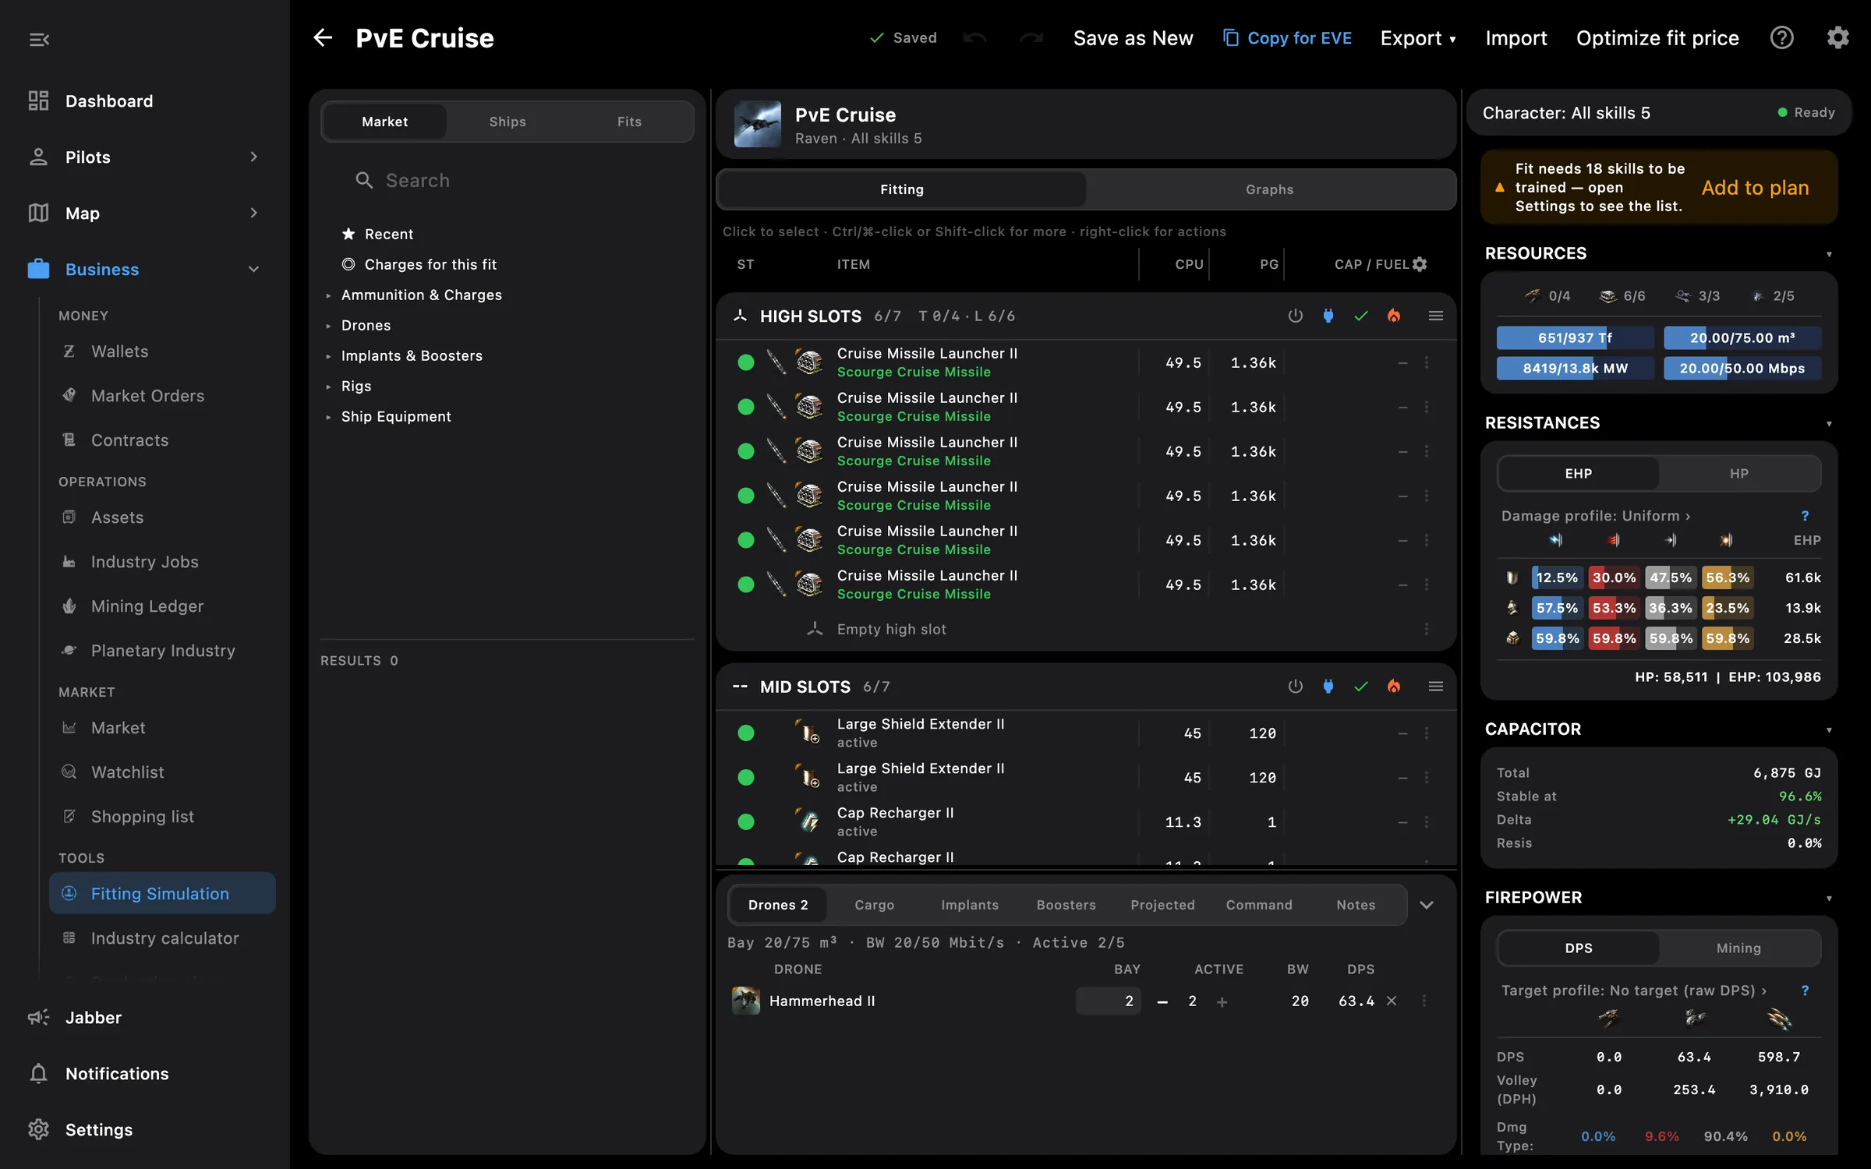Open the Projected tab
The width and height of the screenshot is (1871, 1169).
click(1162, 905)
